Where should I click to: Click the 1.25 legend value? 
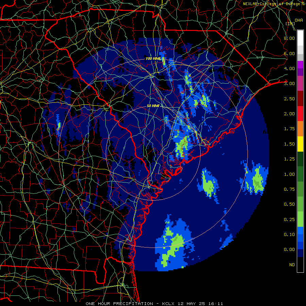click(x=289, y=159)
